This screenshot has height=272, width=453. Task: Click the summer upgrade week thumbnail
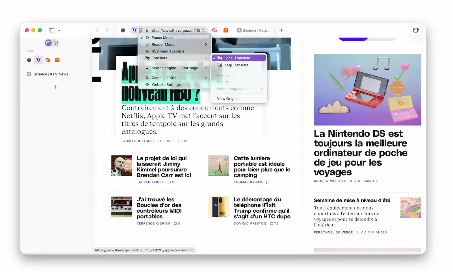click(x=411, y=208)
